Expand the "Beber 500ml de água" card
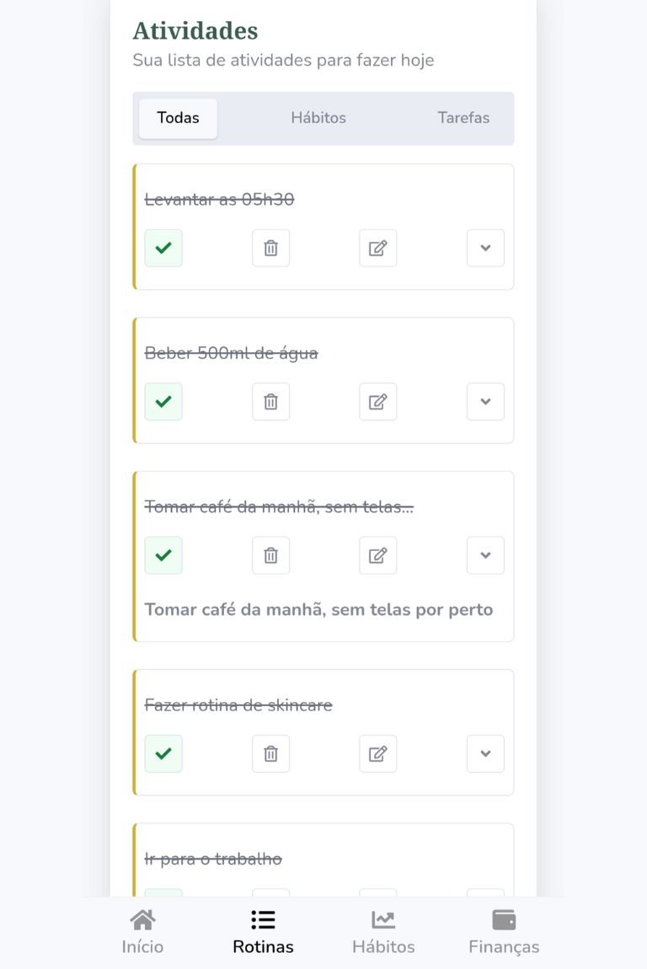The height and width of the screenshot is (969, 647). (484, 402)
